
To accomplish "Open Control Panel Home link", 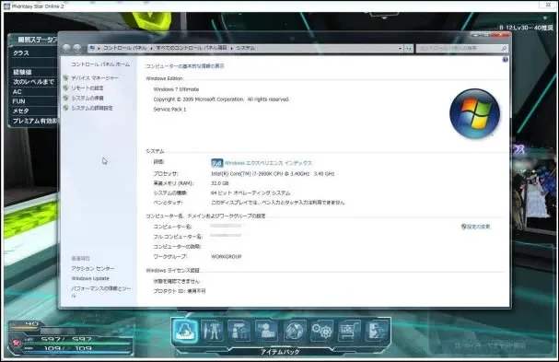I will click(x=100, y=64).
